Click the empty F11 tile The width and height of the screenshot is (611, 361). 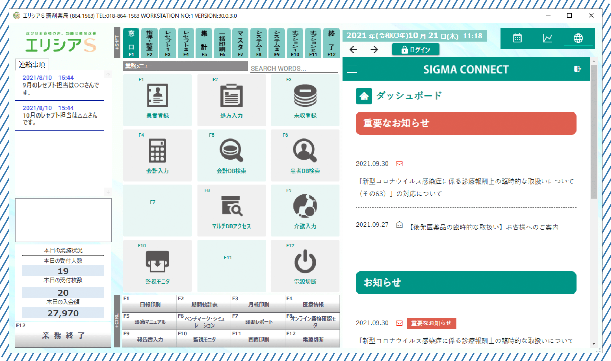pos(231,266)
